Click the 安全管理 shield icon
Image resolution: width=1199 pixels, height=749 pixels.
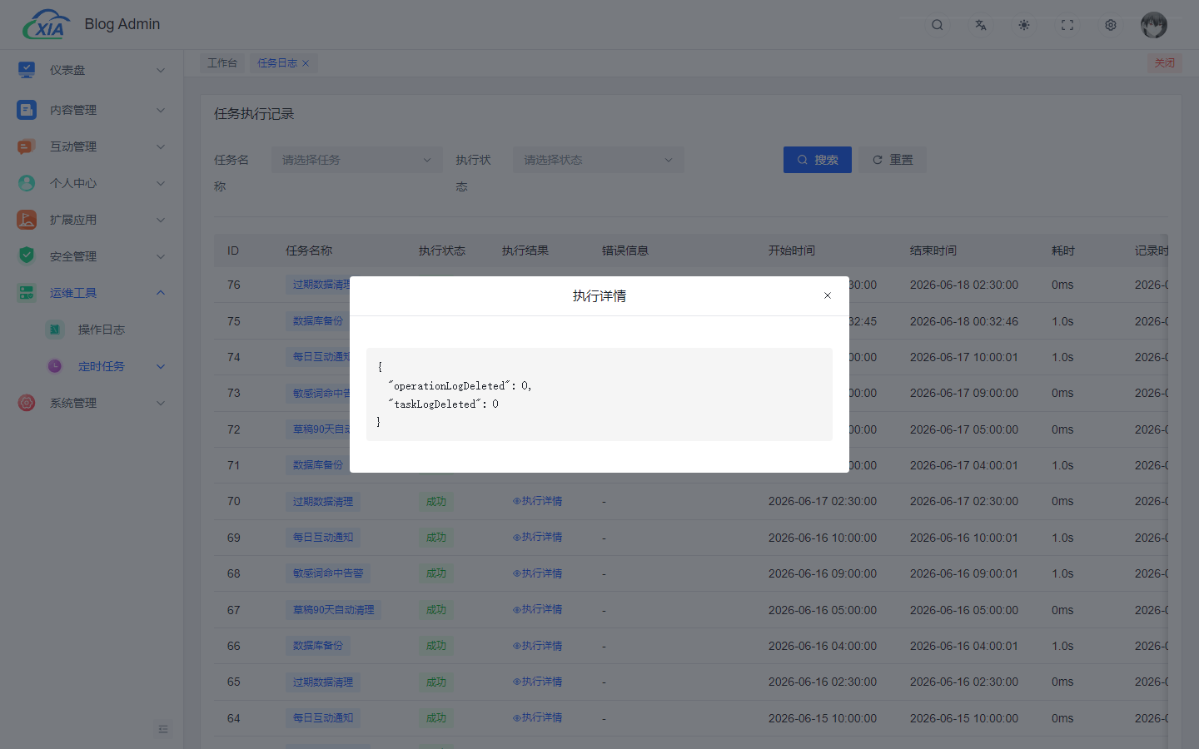tap(27, 255)
